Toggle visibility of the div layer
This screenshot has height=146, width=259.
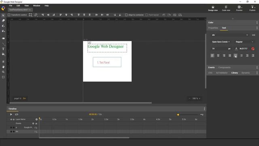(x=11, y=131)
